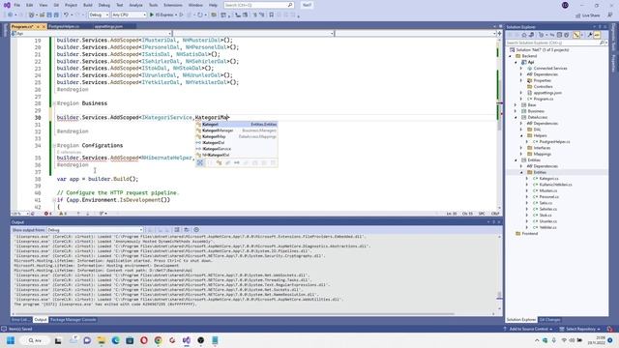This screenshot has width=619, height=348.
Task: Click Show All Files icon in Solution Explorer
Action: [566, 35]
